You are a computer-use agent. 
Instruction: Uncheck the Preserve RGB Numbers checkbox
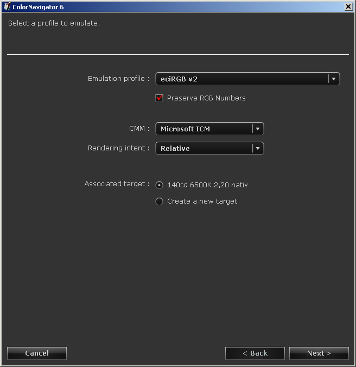pyautogui.click(x=160, y=98)
